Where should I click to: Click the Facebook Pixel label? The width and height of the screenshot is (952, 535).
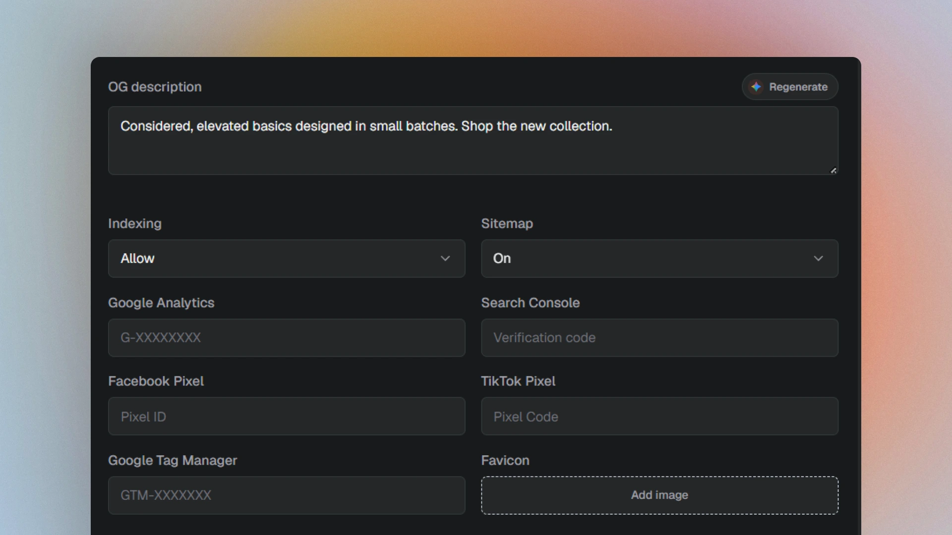click(156, 381)
